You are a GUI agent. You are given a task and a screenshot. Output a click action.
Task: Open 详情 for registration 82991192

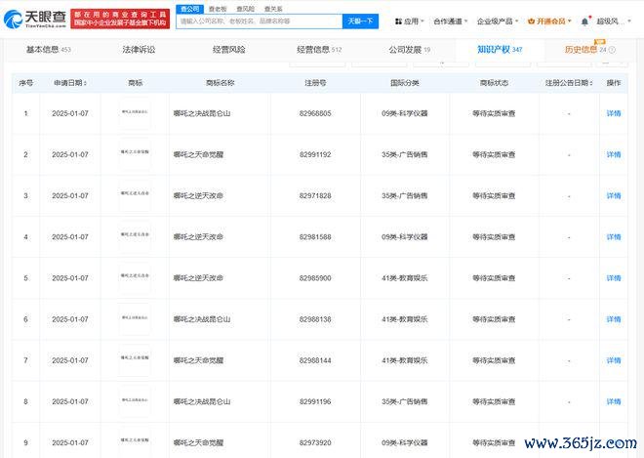coord(614,154)
